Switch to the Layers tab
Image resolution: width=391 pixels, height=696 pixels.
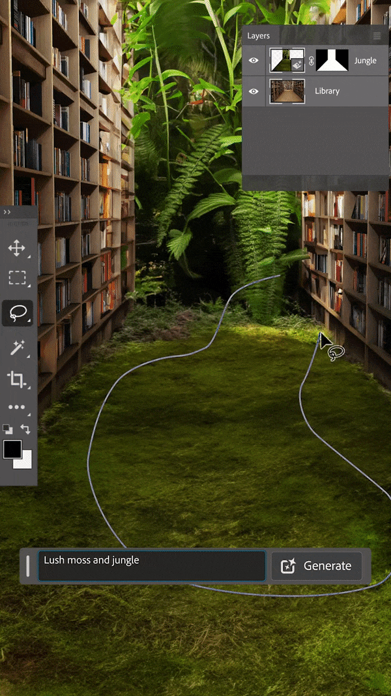pyautogui.click(x=259, y=36)
